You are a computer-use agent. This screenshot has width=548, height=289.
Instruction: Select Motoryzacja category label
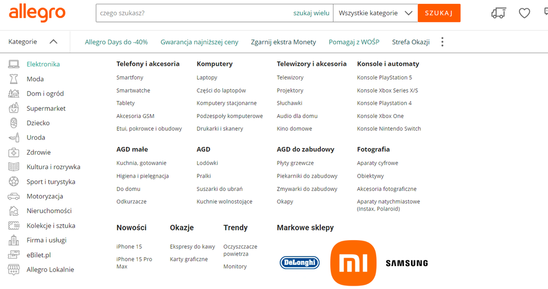45,196
